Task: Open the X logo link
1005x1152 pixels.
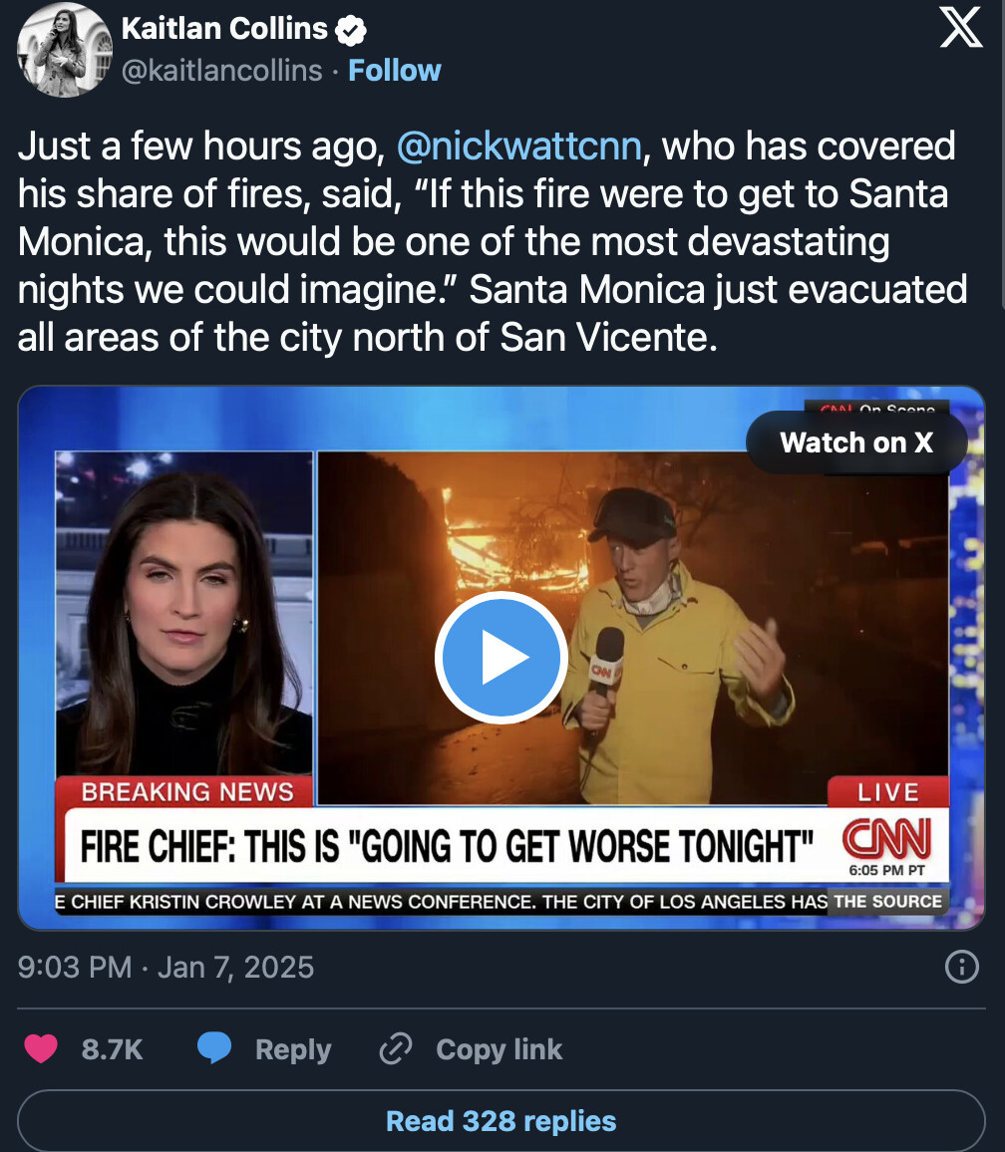Action: point(961,28)
